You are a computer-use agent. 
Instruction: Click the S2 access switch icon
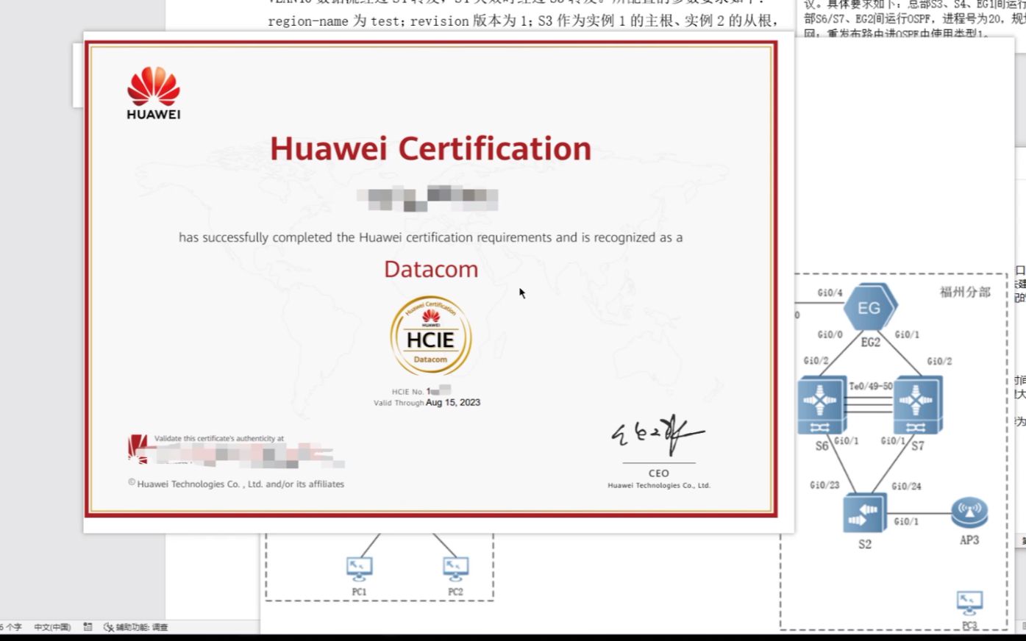[x=865, y=512]
